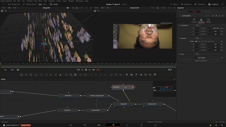Toggle keyframe for Rotation X
226x127 pixels.
(x=222, y=44)
